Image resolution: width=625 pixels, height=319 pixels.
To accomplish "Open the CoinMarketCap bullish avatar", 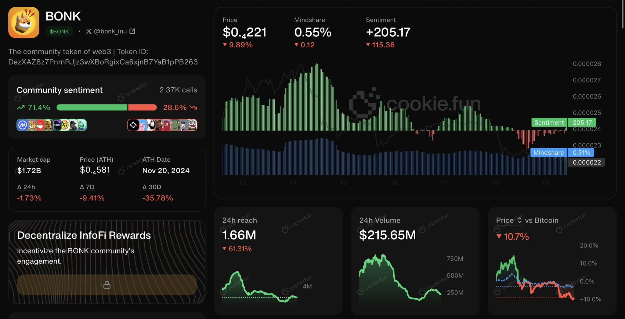I will pyautogui.click(x=22, y=125).
